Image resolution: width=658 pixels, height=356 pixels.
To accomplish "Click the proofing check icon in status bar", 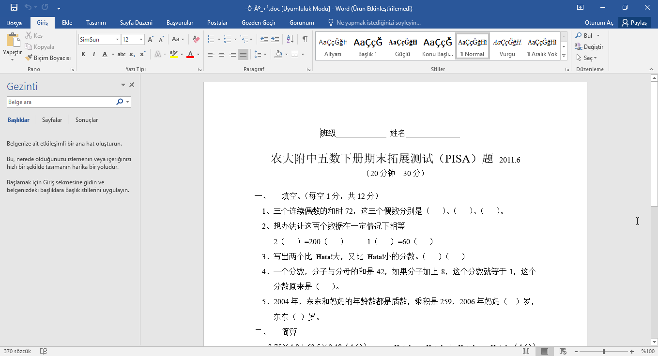I will 44,351.
